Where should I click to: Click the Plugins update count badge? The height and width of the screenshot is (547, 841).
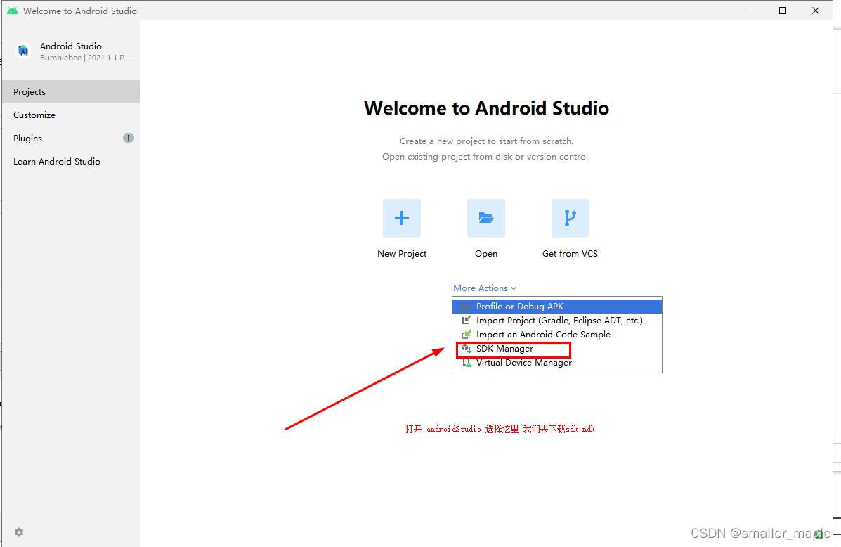(128, 138)
